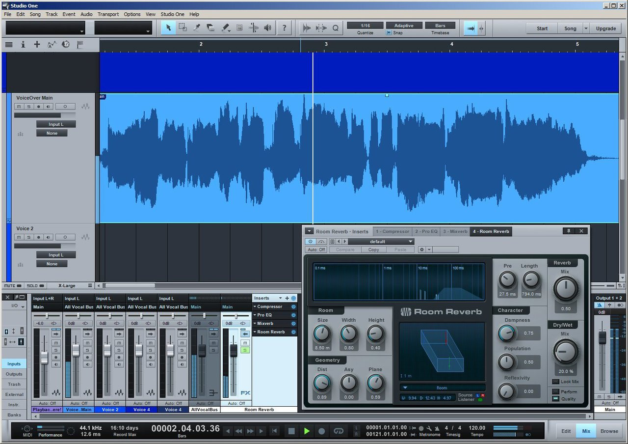628x444 pixels.
Task: Open the Adaptive snap mode dropdown
Action: 404,26
